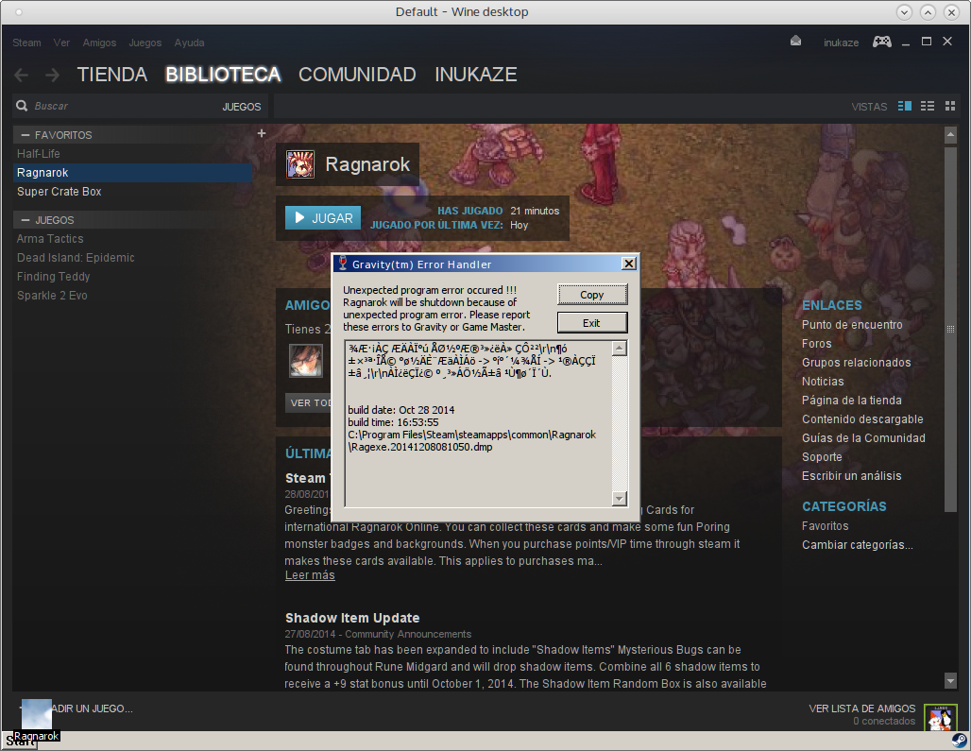Open Página de la tienda link
This screenshot has width=971, height=751.
point(852,401)
